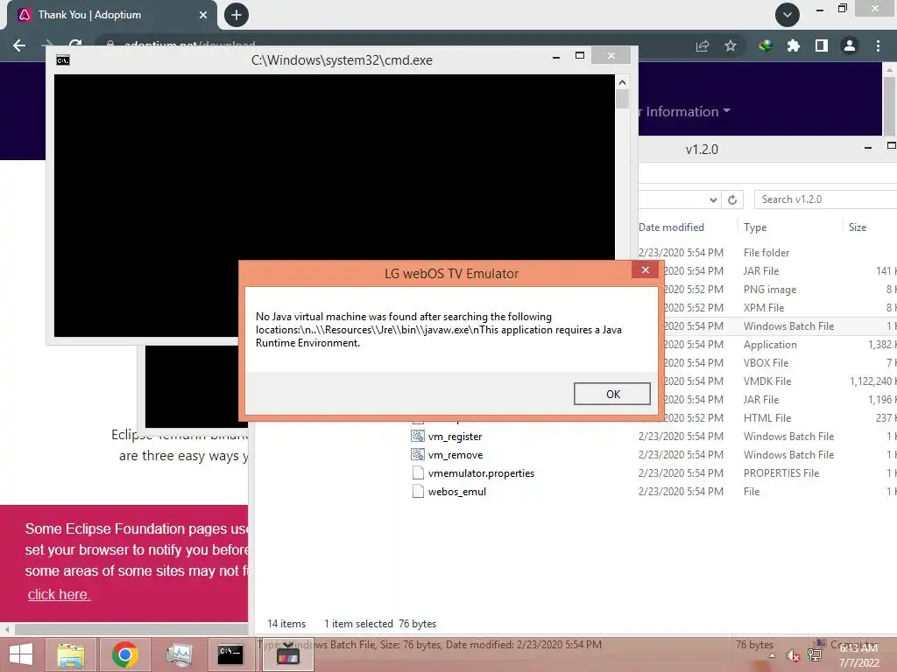Close the LG webOS TV Emulator error dialog

point(646,269)
